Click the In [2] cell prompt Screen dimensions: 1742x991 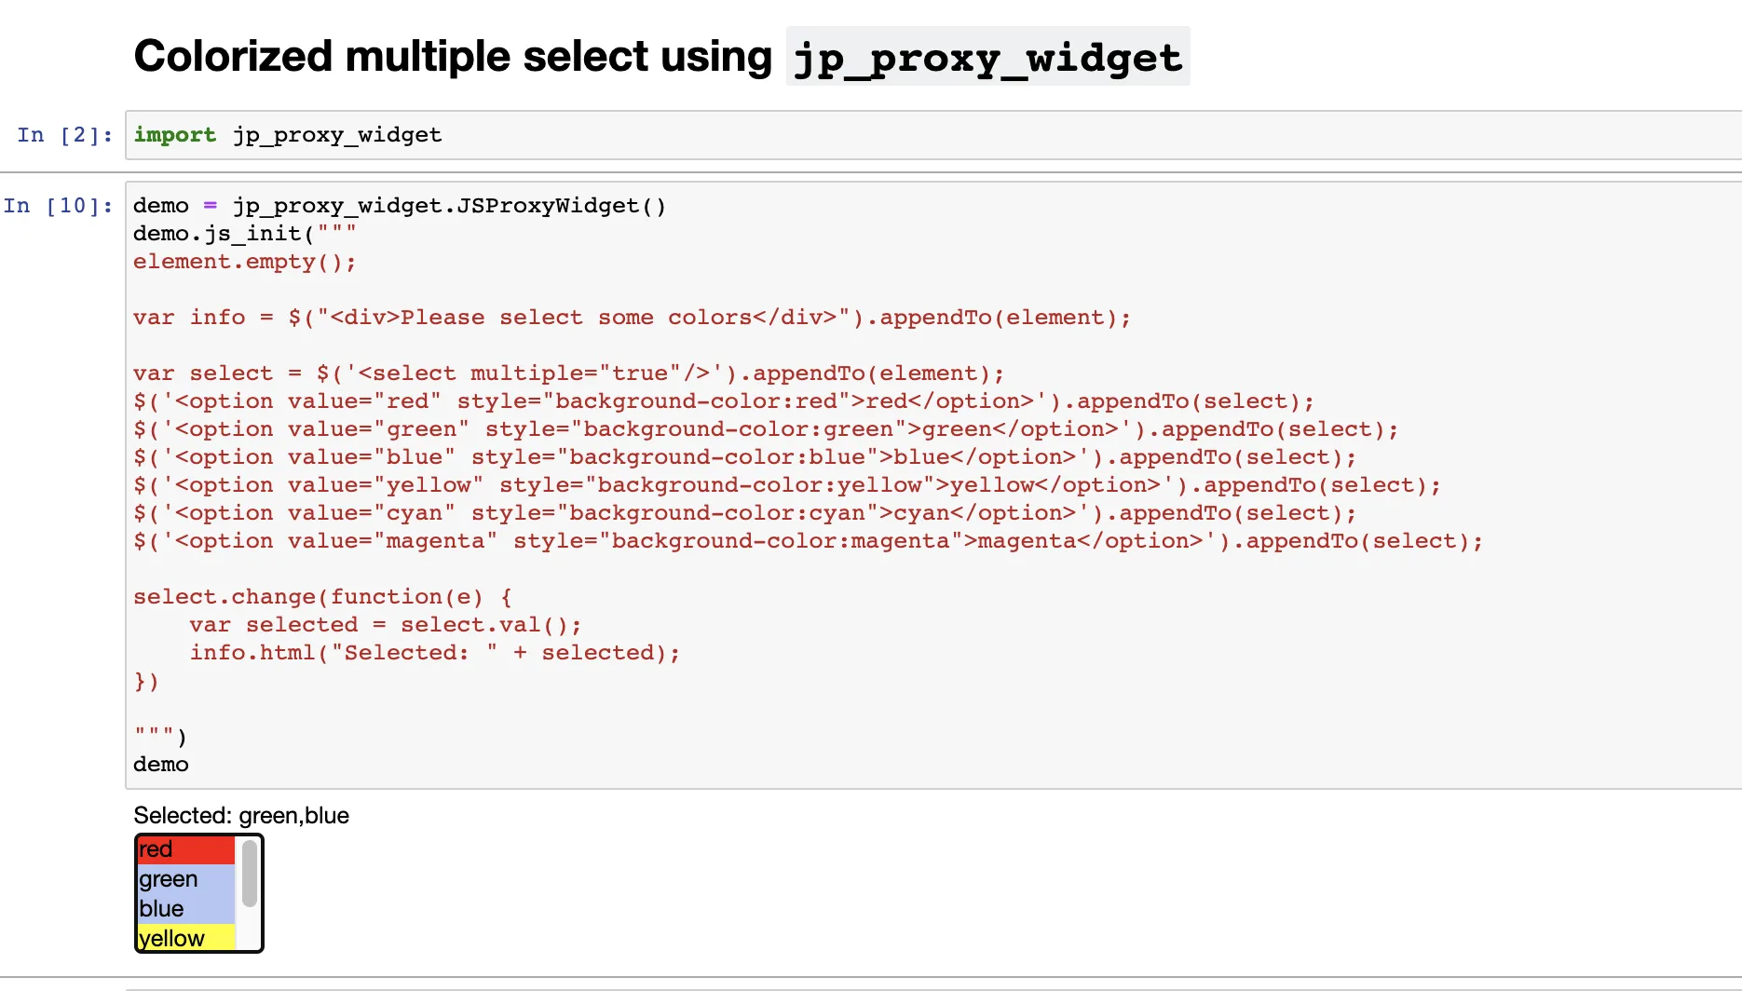[x=64, y=135]
